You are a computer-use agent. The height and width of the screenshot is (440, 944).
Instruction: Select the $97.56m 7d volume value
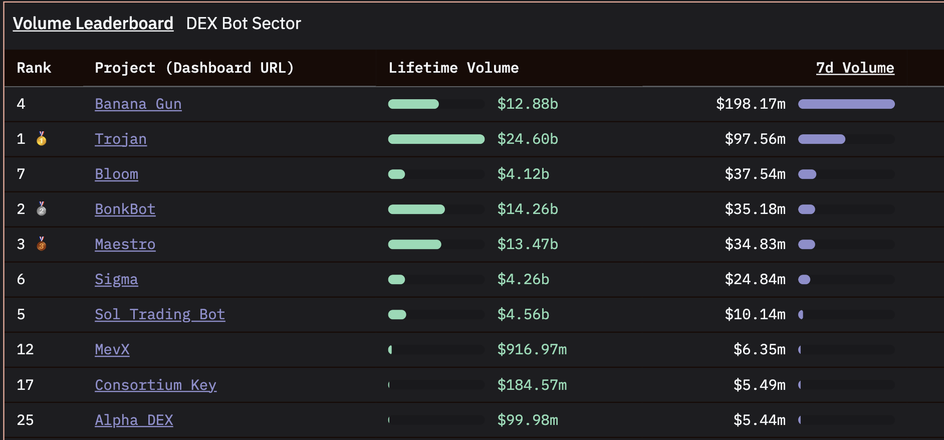[x=755, y=139]
